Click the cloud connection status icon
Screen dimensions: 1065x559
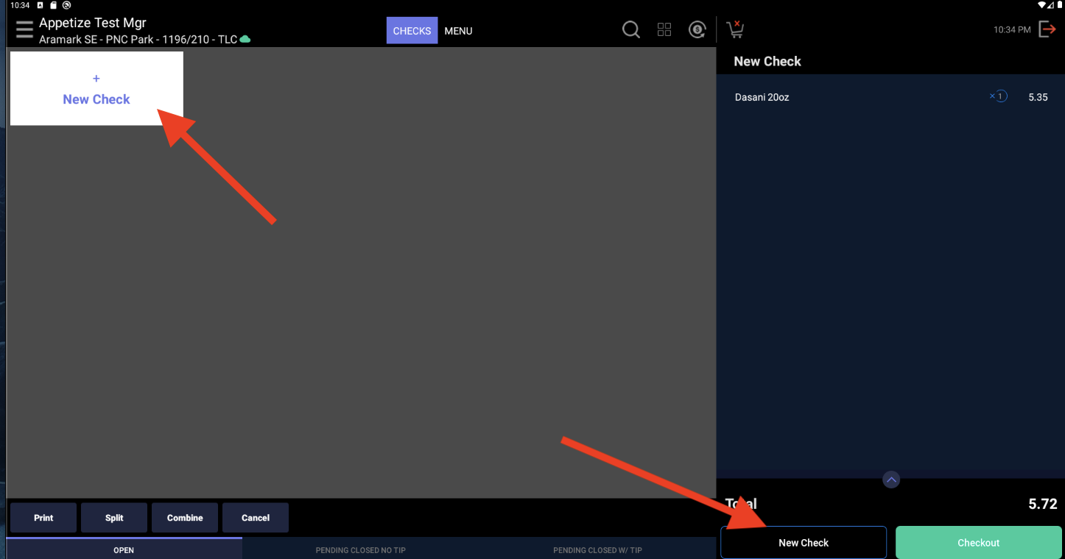point(246,40)
